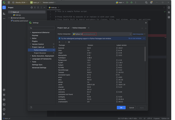Open Python Packages tool window icon
Image resolution: width=175 pixels, height=120 pixels.
[x=4, y=90]
